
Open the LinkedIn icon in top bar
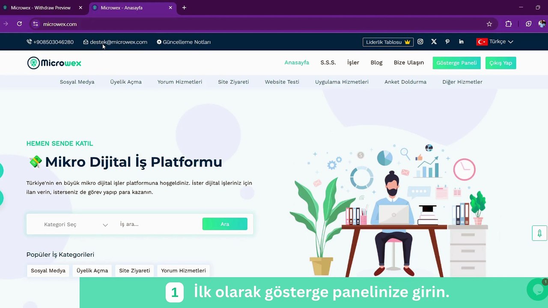tap(461, 41)
